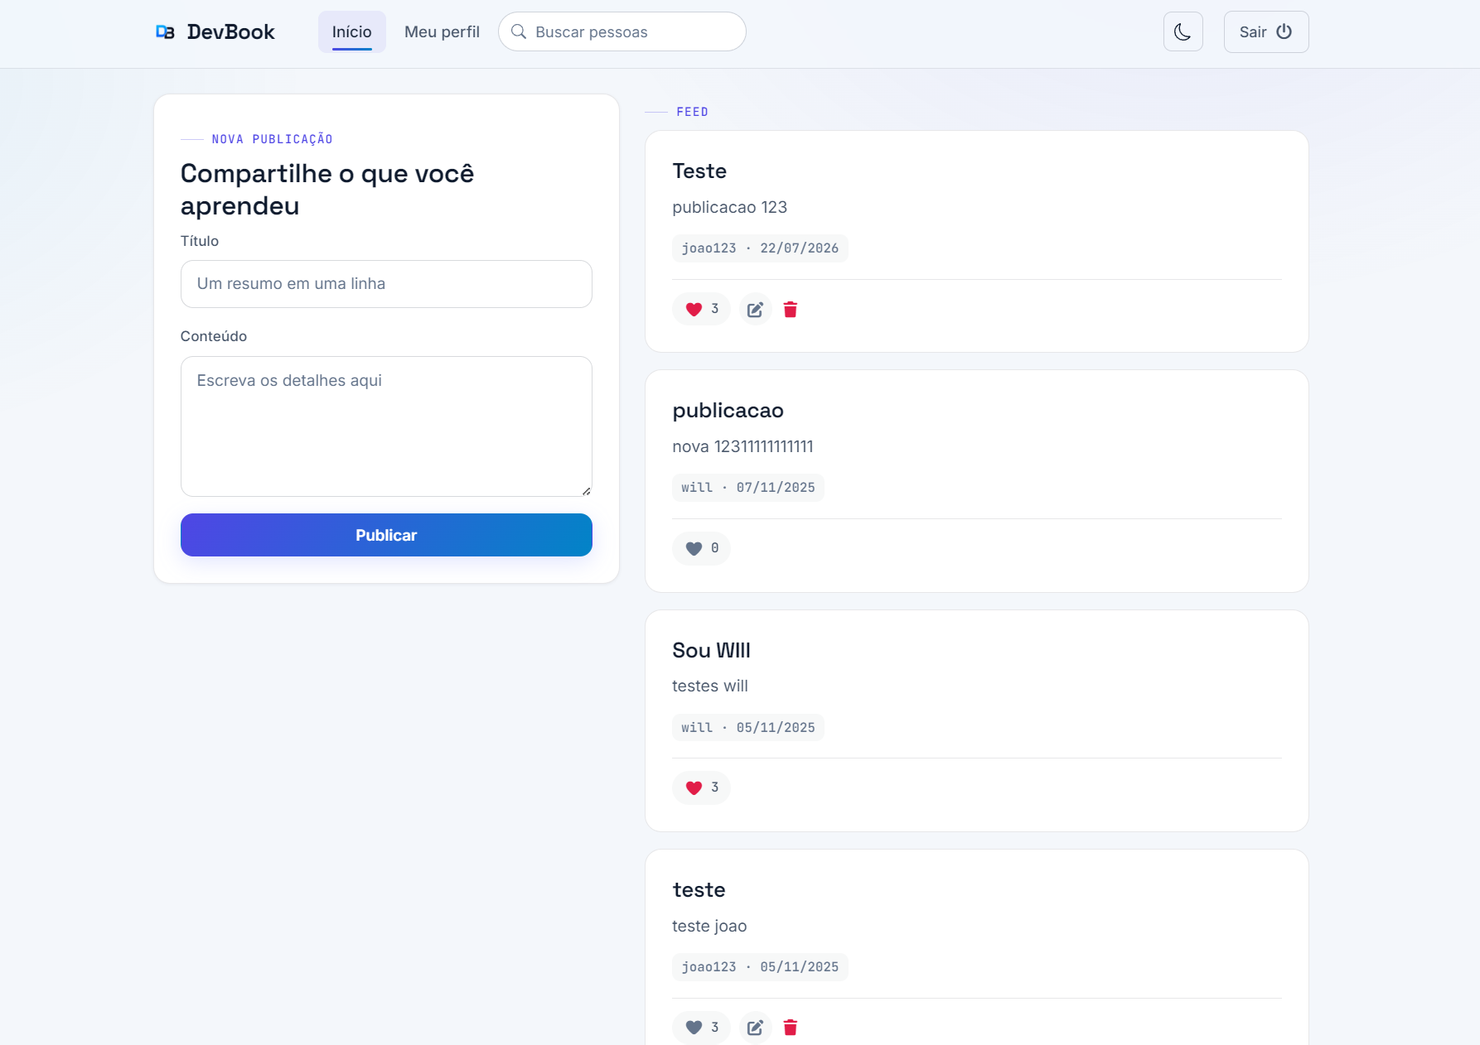
Task: Toggle the like on 'Sou WIll' post
Action: [701, 787]
